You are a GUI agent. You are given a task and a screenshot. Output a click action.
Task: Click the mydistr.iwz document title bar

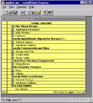44,19
